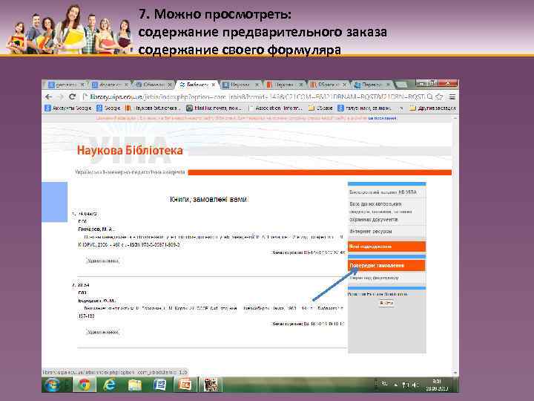The width and height of the screenshot is (534, 401).
Task: Click the author name Бородина Ф. М.
Action: click(97, 301)
